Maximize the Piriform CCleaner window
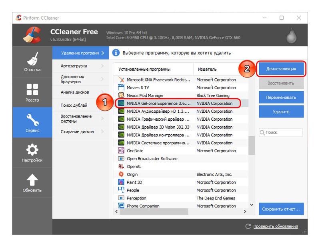Viewport: 320px width, 247px height. (282, 18)
